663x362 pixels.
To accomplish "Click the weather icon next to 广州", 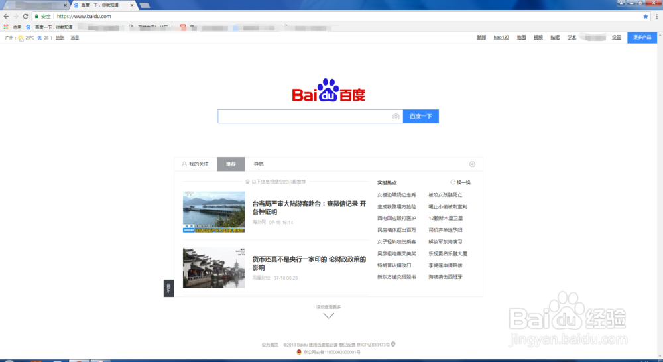I will coord(21,38).
